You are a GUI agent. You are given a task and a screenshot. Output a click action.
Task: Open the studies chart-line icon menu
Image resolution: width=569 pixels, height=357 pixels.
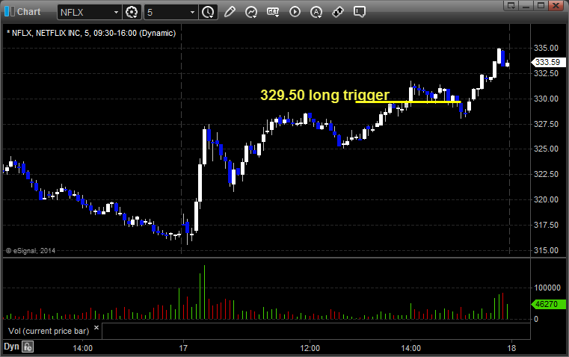(x=251, y=12)
